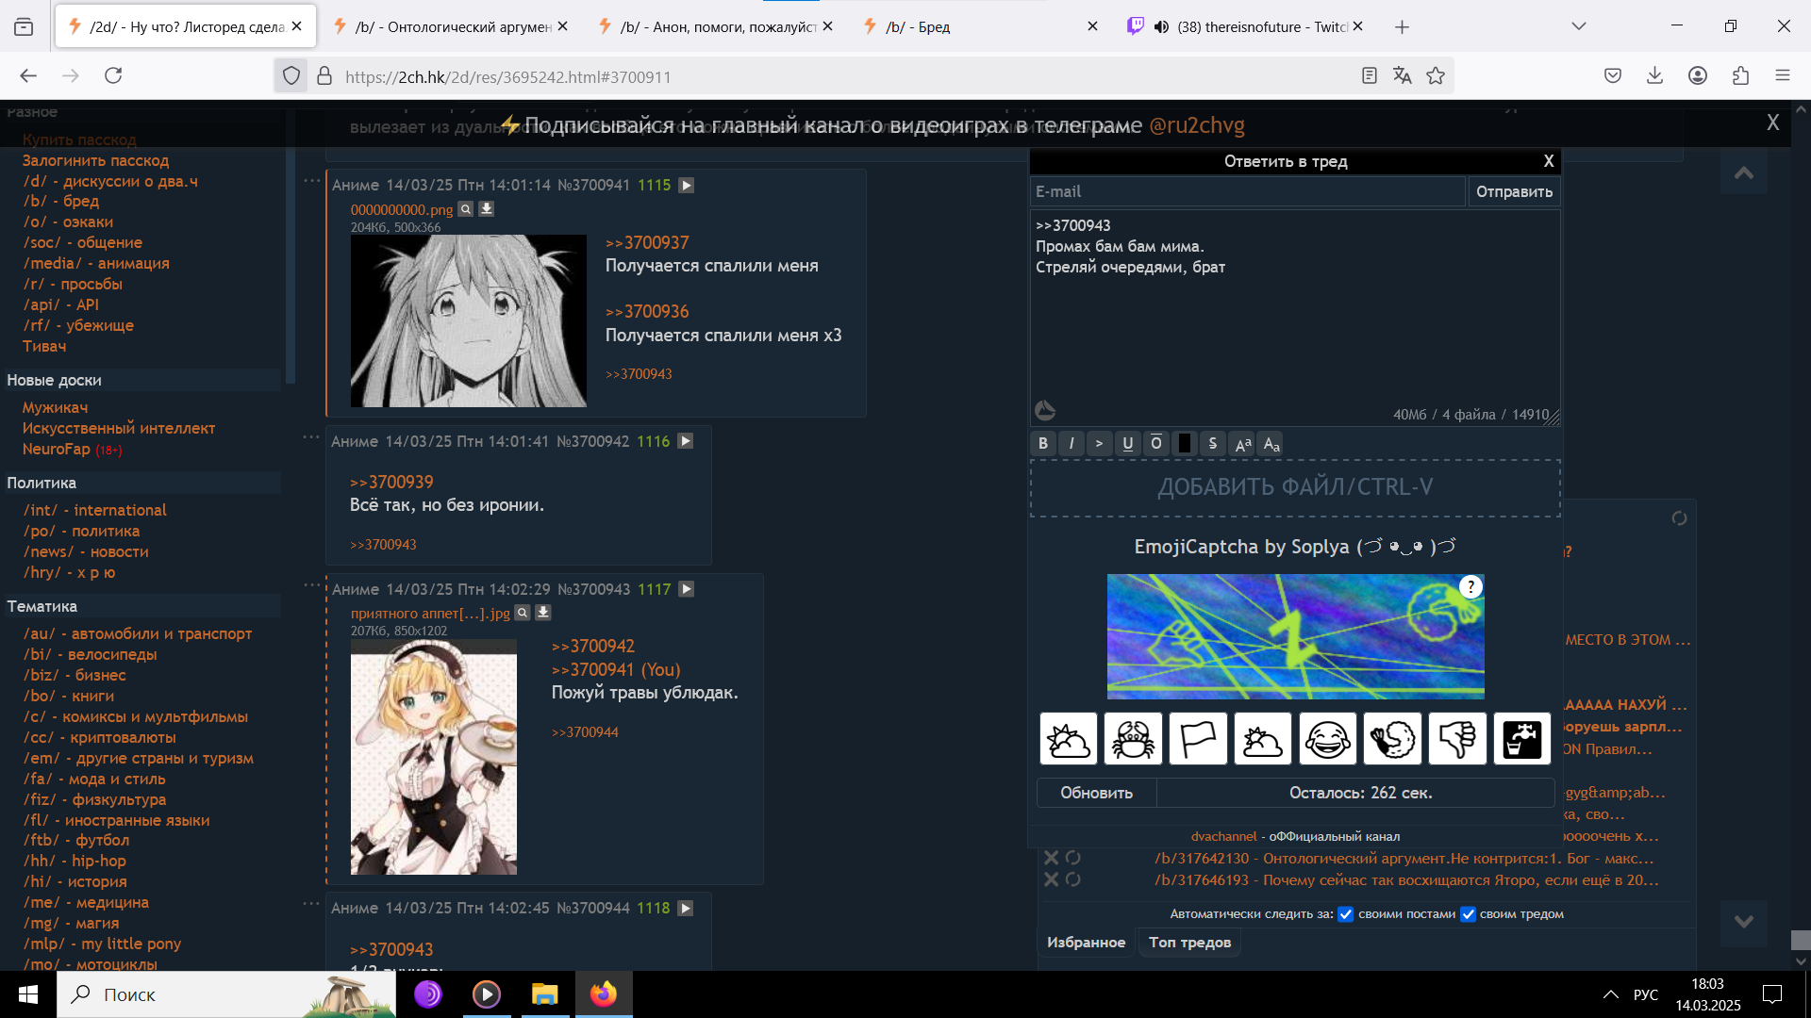Toggle auto-follow своим тредом checkbox
This screenshot has height=1018, width=1811.
pyautogui.click(x=1468, y=914)
